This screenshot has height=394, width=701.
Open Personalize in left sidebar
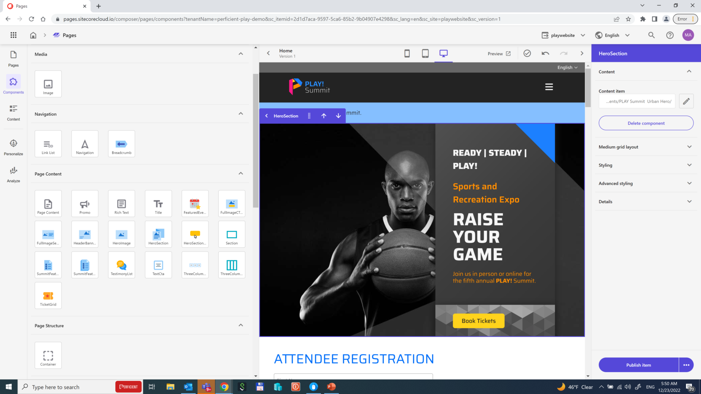[14, 147]
